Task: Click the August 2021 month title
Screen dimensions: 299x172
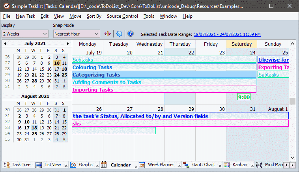Action: click(x=35, y=96)
